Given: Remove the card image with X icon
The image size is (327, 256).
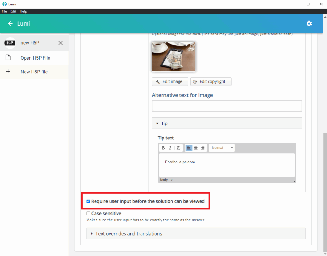Looking at the screenshot, I should (x=193, y=45).
